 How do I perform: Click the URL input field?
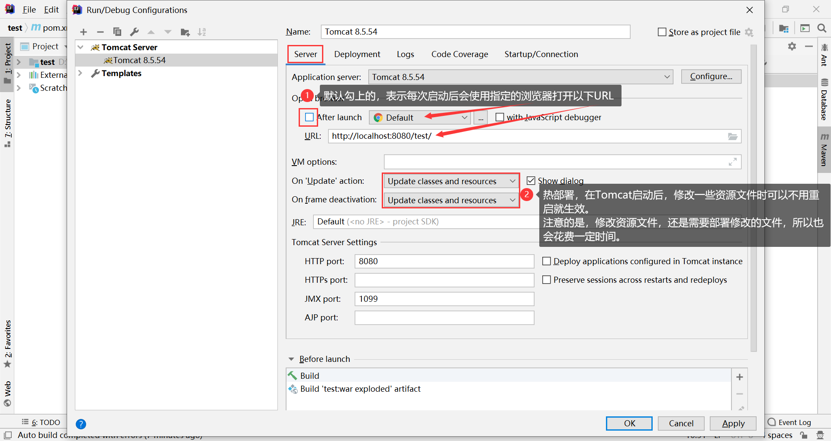tap(535, 136)
